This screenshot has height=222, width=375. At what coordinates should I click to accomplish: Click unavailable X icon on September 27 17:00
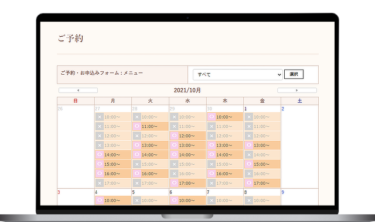click(100, 183)
